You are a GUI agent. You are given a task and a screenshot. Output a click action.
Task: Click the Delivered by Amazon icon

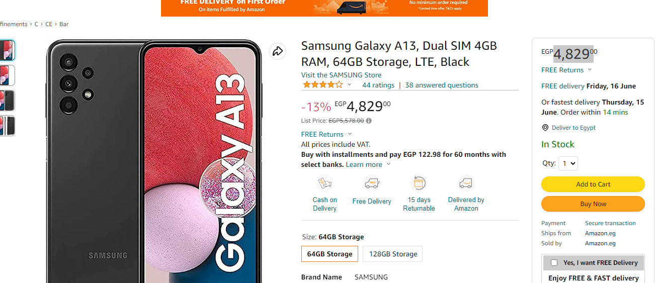466,183
